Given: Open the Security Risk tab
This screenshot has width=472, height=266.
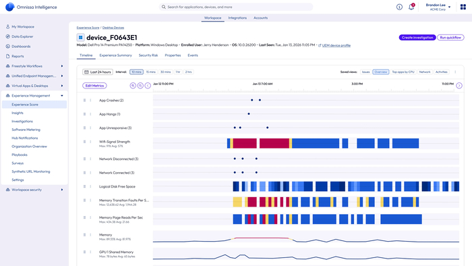Looking at the screenshot, I should (x=148, y=55).
